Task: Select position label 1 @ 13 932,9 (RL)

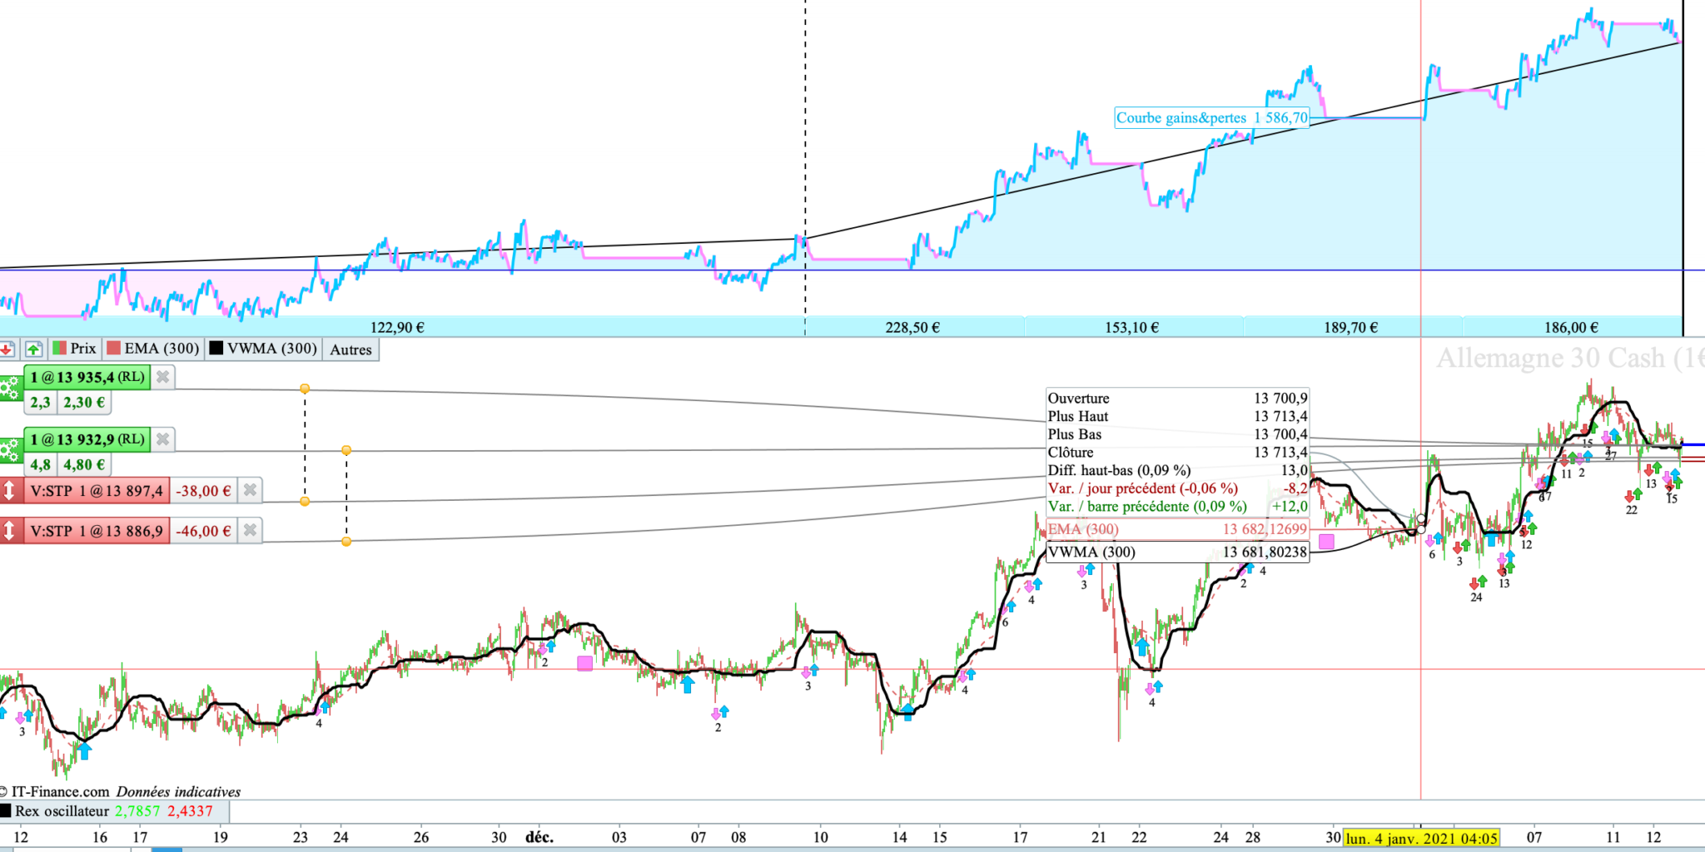Action: (87, 439)
